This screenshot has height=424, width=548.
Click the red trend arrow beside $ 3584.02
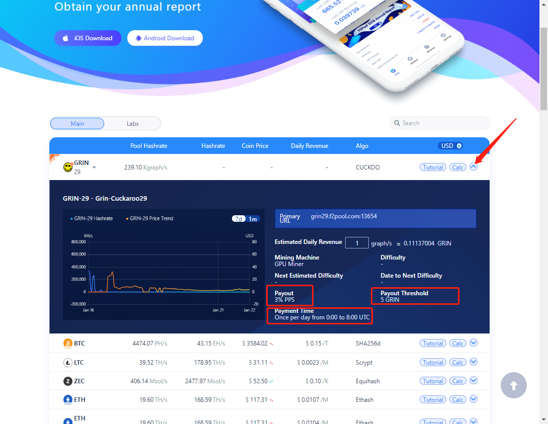[271, 344]
